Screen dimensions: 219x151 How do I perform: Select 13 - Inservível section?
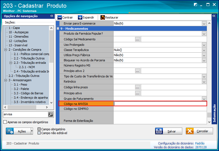coord(18,45)
